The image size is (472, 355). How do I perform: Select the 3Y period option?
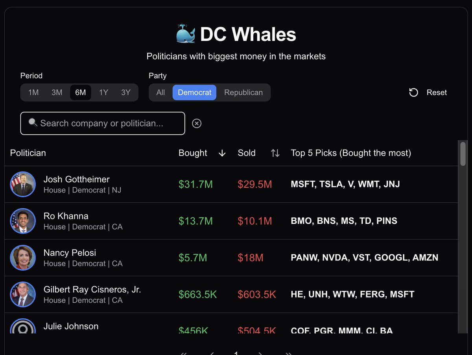[126, 92]
